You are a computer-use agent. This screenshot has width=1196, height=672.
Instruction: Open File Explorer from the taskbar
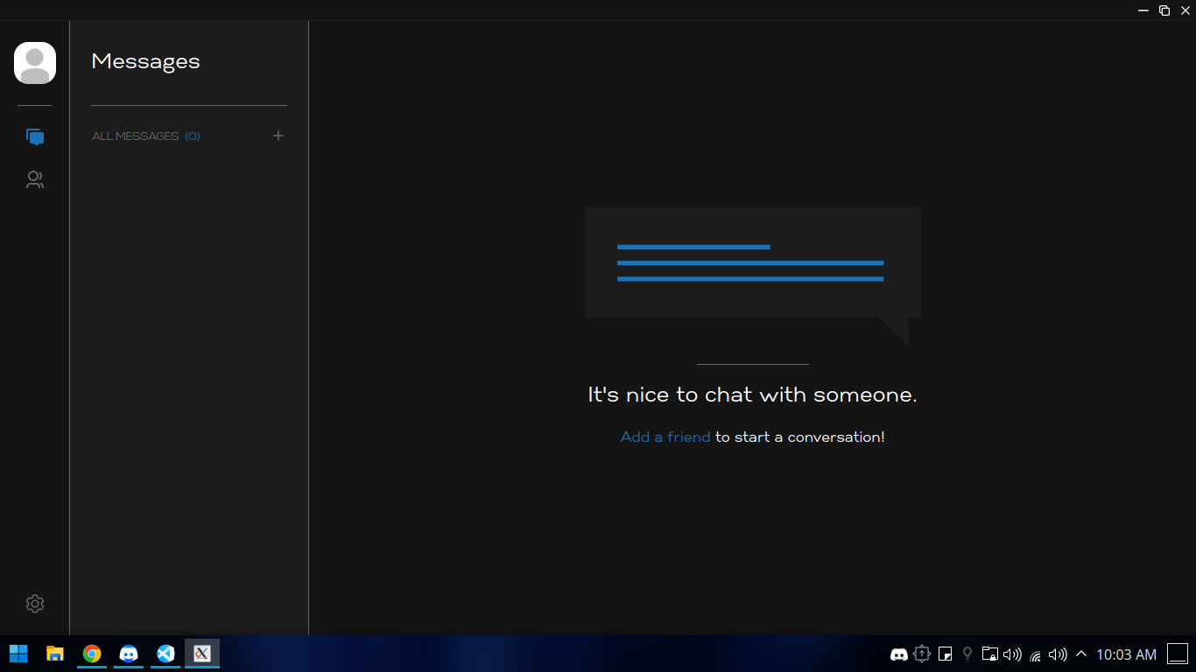coord(55,654)
